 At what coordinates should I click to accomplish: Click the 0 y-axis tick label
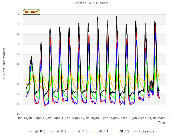point(19,74)
